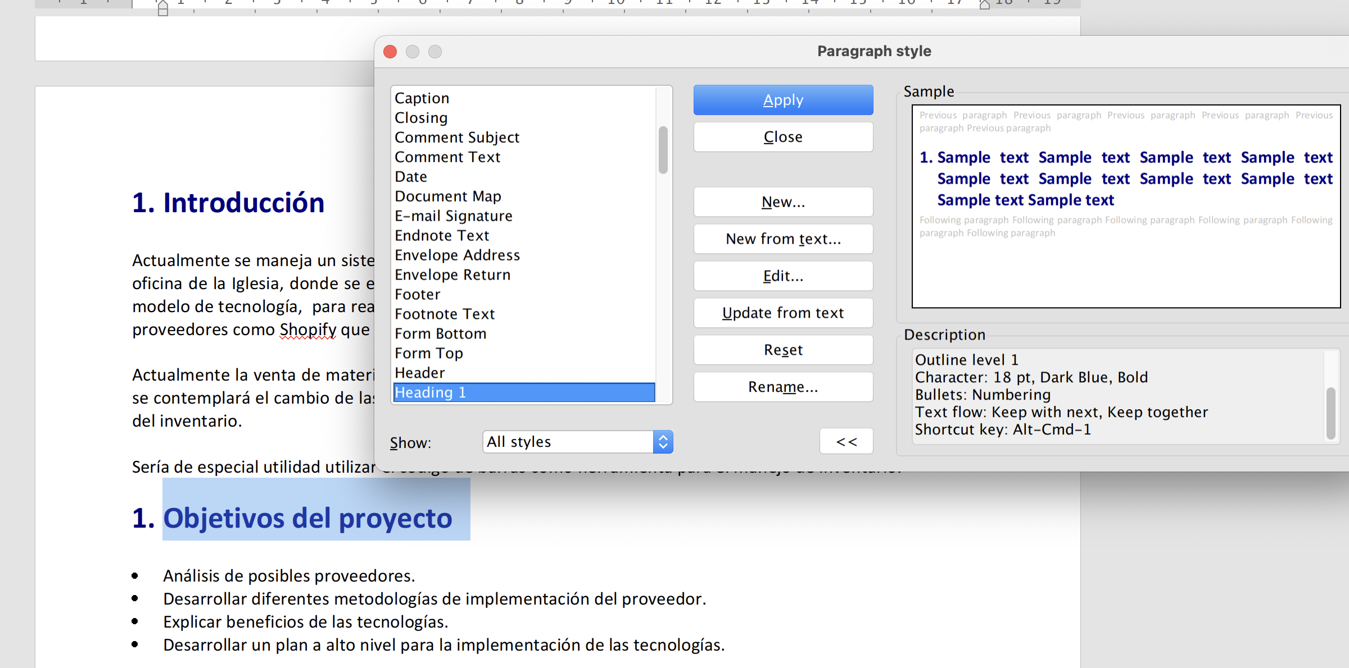Click the Close button in the dialog

pos(782,137)
